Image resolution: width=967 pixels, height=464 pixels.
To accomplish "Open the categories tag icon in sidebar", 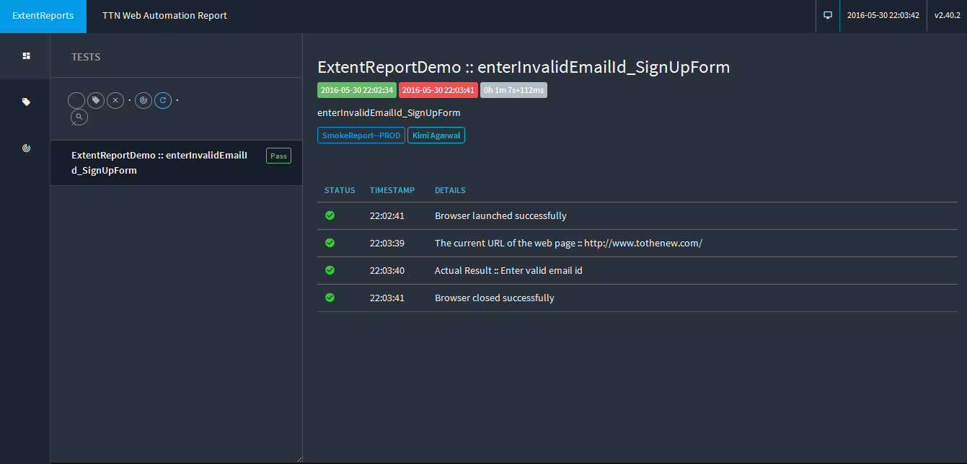I will click(26, 102).
